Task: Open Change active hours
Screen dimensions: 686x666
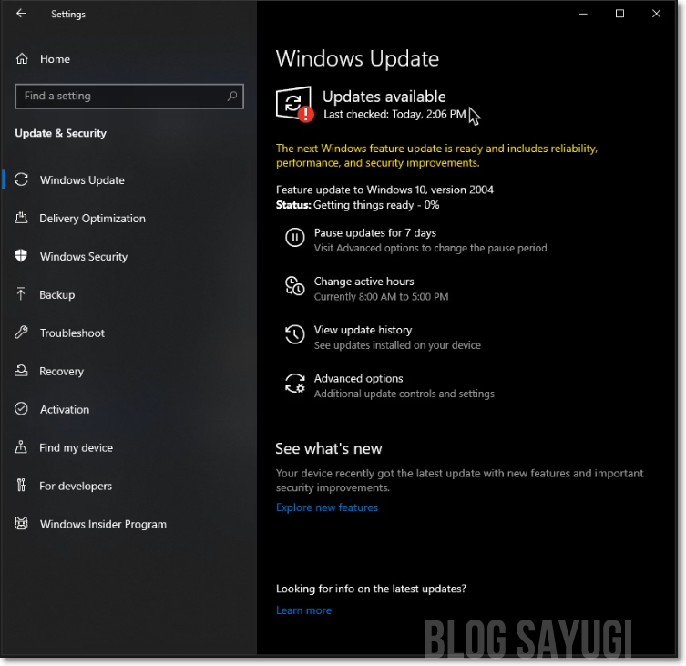Action: tap(364, 282)
